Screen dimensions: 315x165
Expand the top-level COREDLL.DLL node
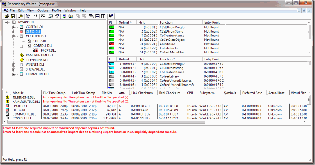coord(14,27)
